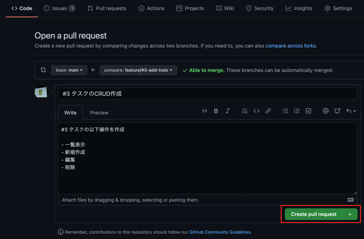Click the '#3 タスクの以下操作を作成' line

coord(93,129)
